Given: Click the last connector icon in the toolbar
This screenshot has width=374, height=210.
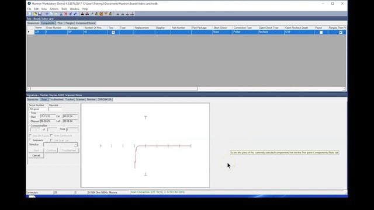Looking at the screenshot, I should click(132, 14).
